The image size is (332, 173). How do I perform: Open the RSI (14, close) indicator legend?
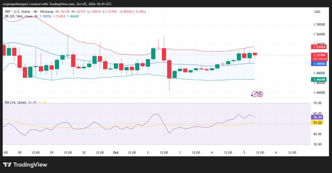tap(15, 102)
